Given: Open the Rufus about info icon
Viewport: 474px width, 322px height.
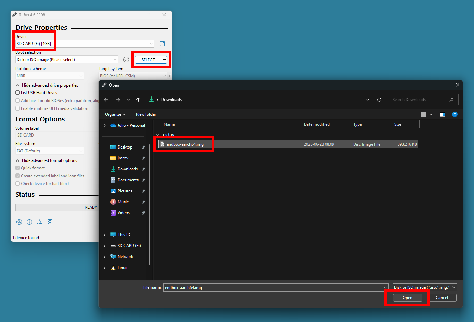Looking at the screenshot, I should (29, 222).
